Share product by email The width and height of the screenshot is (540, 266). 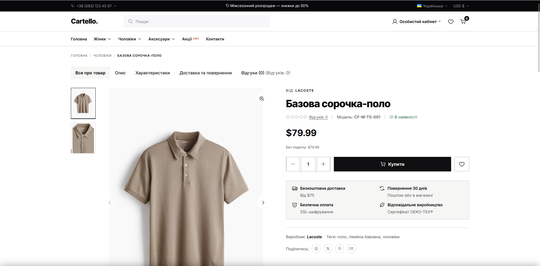click(x=351, y=249)
